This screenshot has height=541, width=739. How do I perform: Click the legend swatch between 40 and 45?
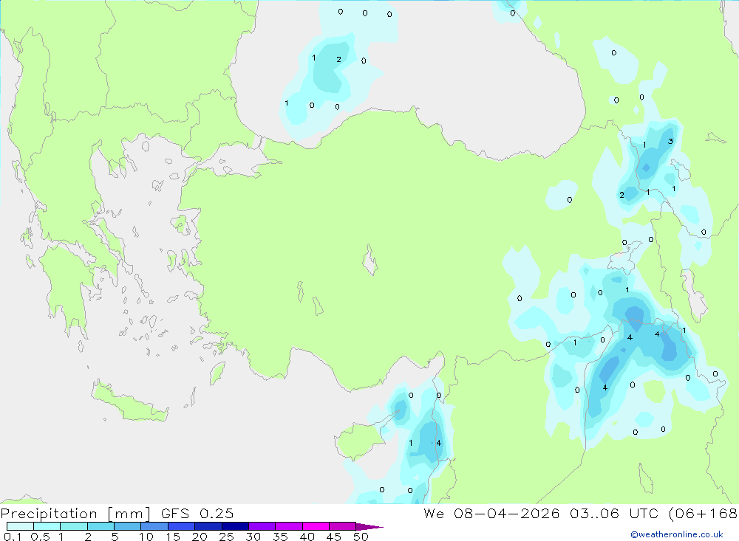(x=316, y=526)
